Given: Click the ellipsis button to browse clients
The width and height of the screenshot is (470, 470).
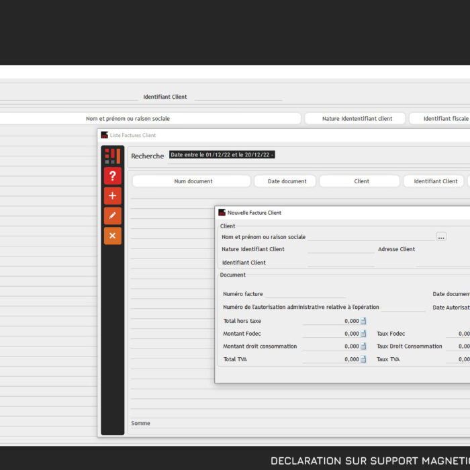Looking at the screenshot, I should pos(441,237).
